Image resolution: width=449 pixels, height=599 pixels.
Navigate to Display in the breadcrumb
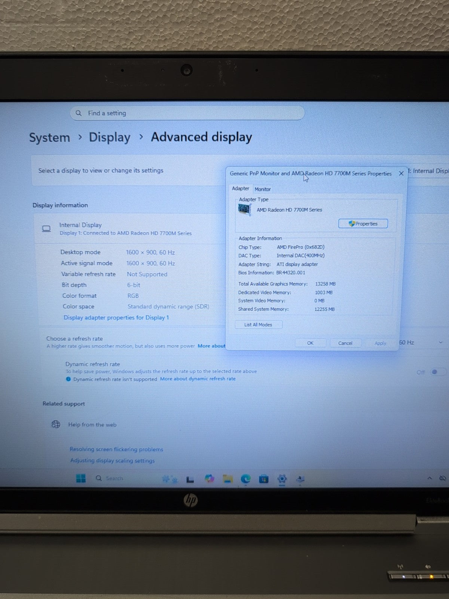coord(110,137)
